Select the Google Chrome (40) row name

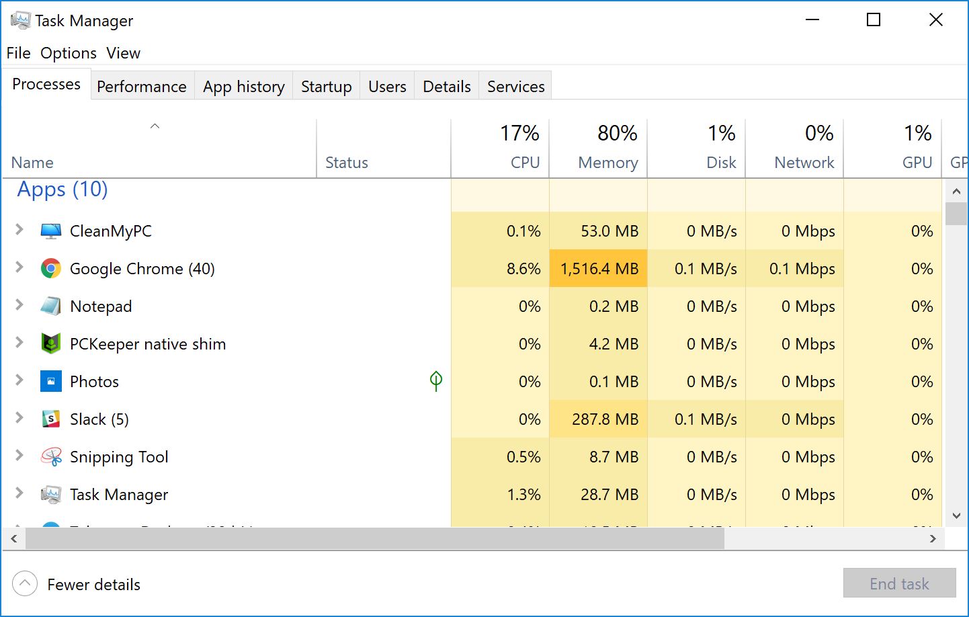(142, 269)
